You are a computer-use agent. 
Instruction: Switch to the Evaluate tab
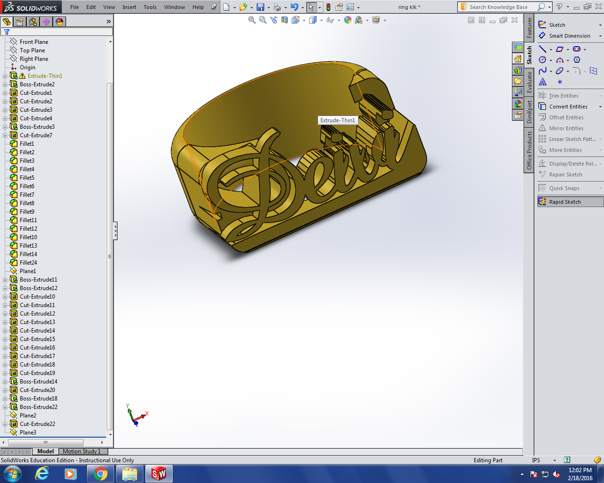coord(529,83)
